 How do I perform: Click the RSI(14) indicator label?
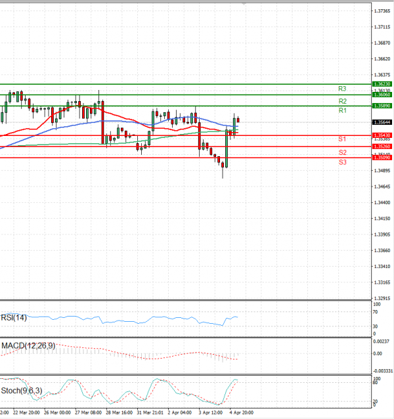[14, 318]
